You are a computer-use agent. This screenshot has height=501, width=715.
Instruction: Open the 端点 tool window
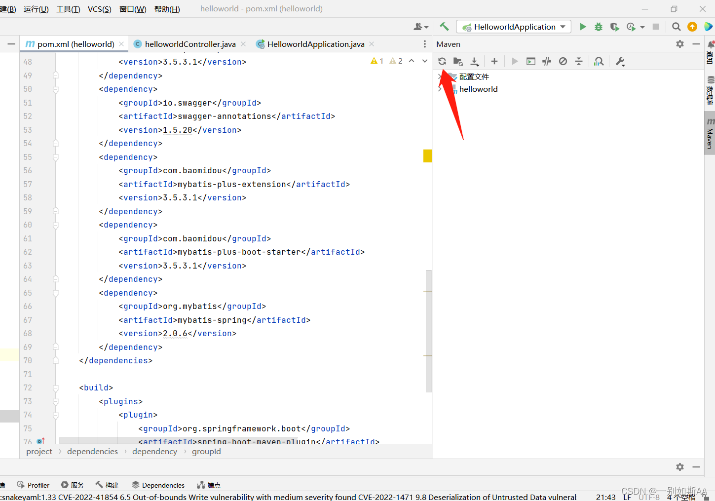(209, 485)
